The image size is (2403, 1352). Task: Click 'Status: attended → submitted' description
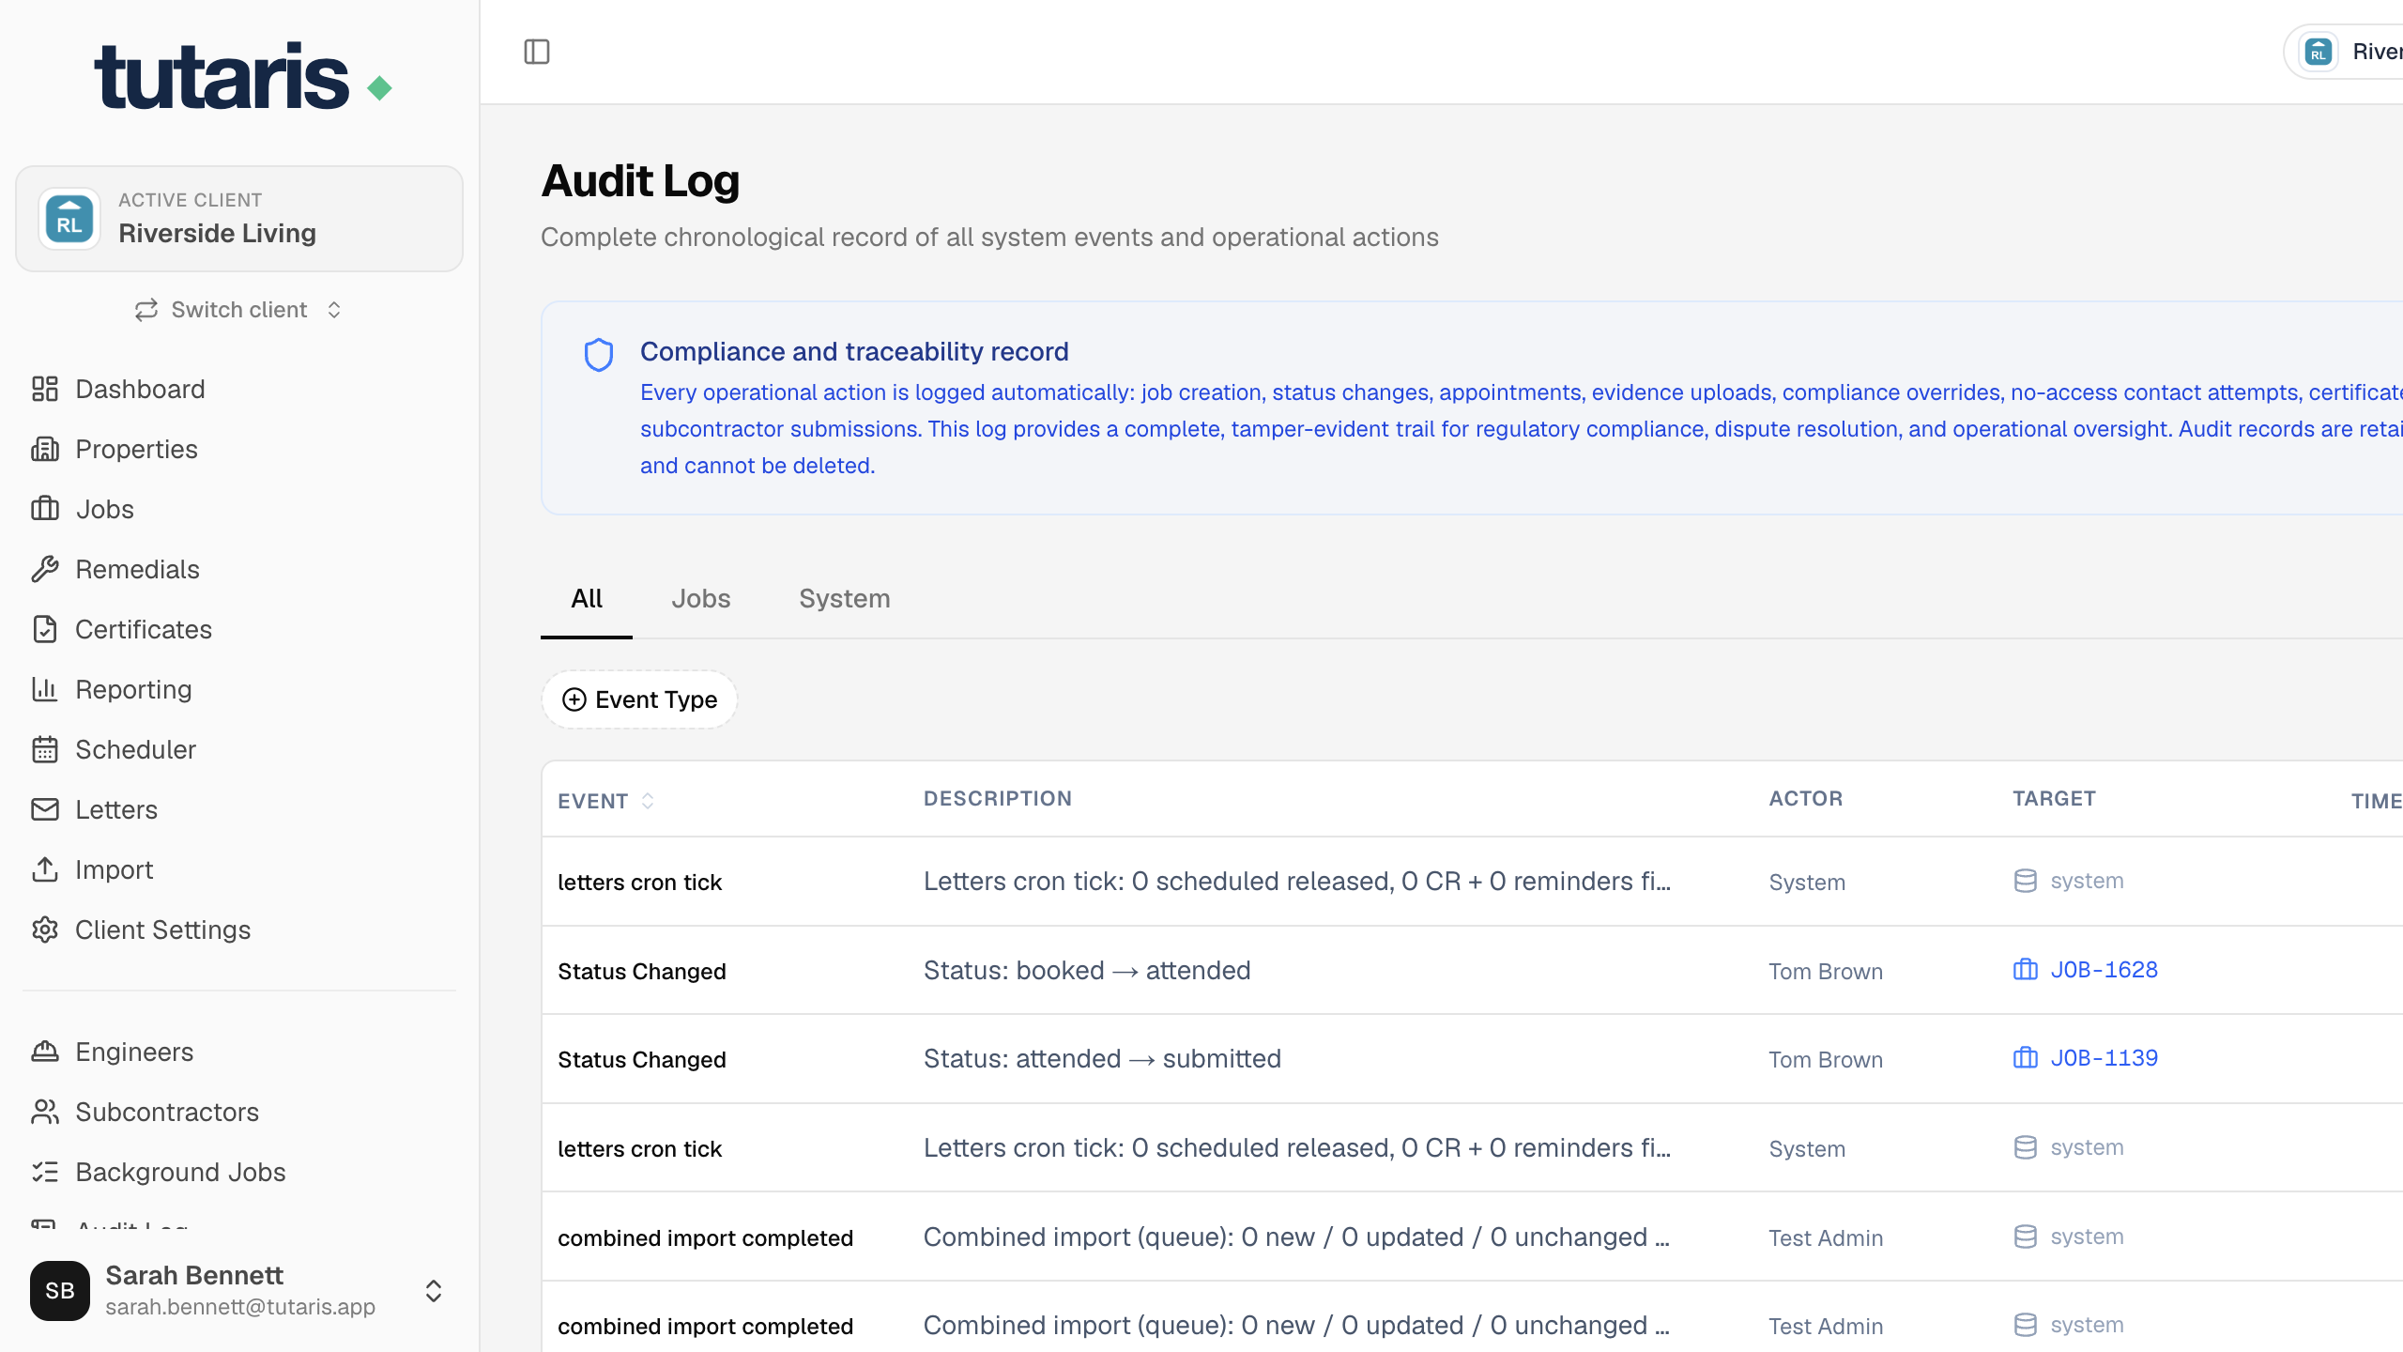point(1102,1058)
